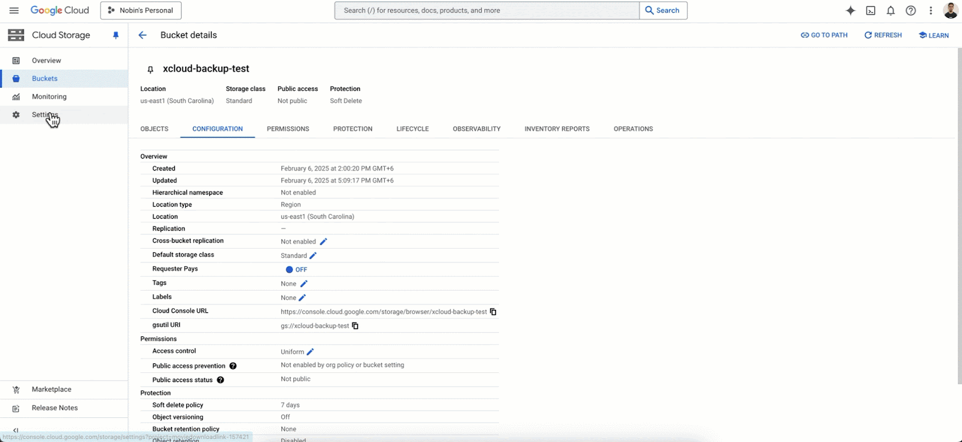Edit Tags with the pencil icon
This screenshot has width=962, height=442.
304,283
